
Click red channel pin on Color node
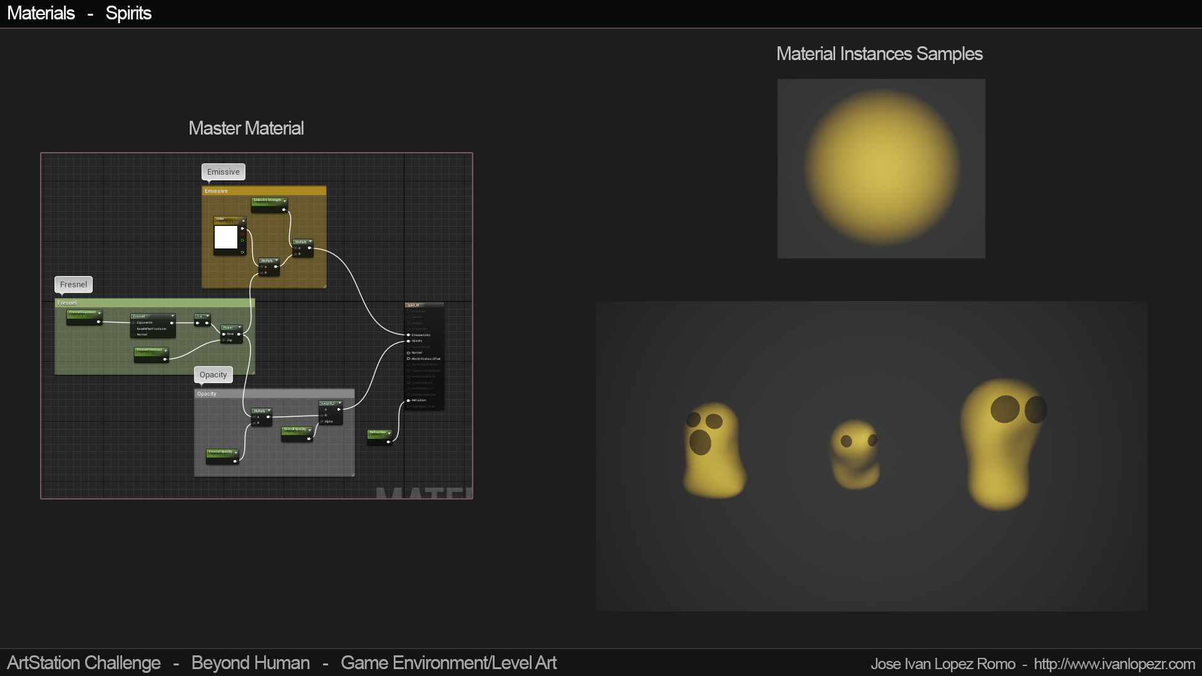[x=242, y=234]
